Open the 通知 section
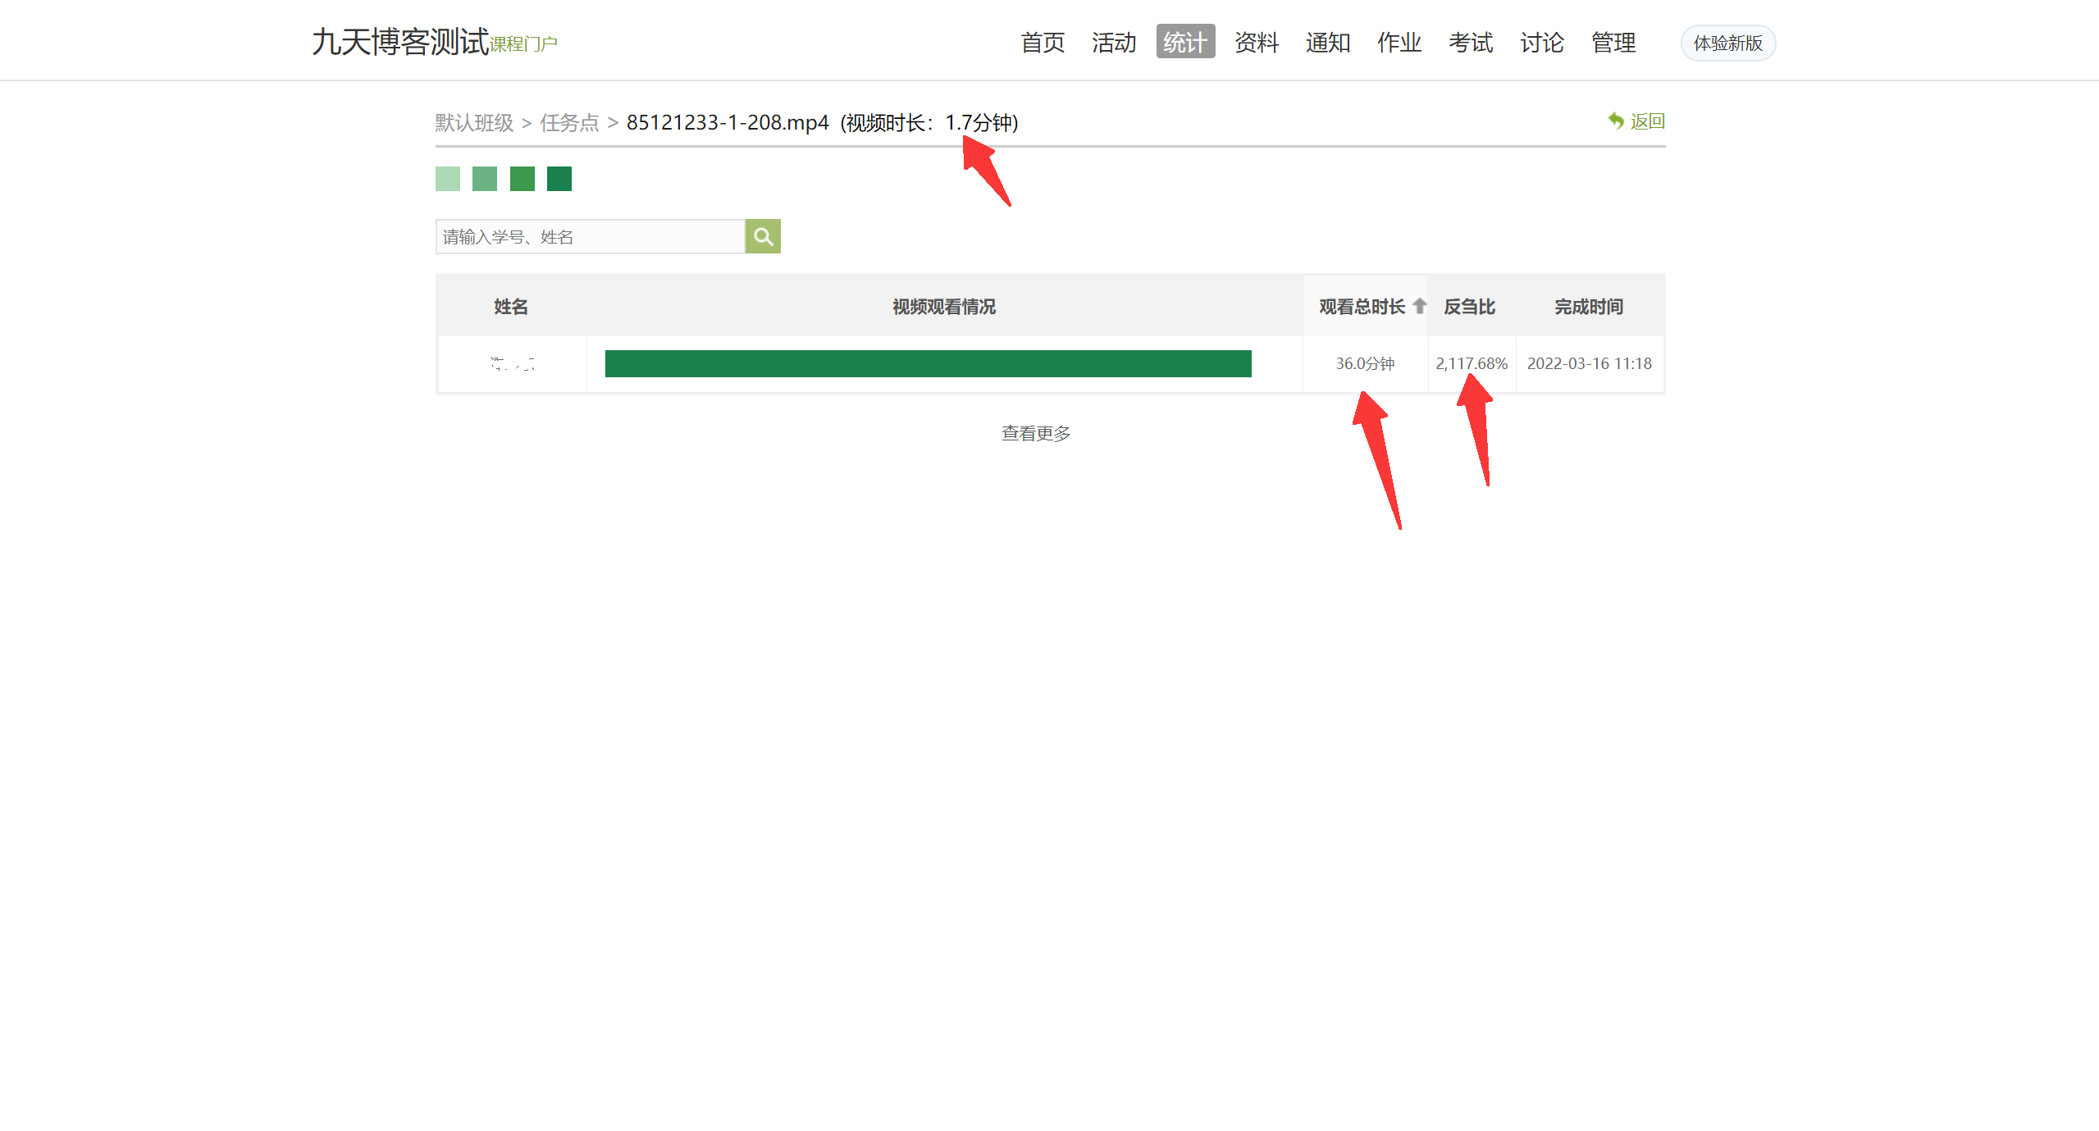Viewport: 2099px width, 1131px height. pyautogui.click(x=1327, y=43)
